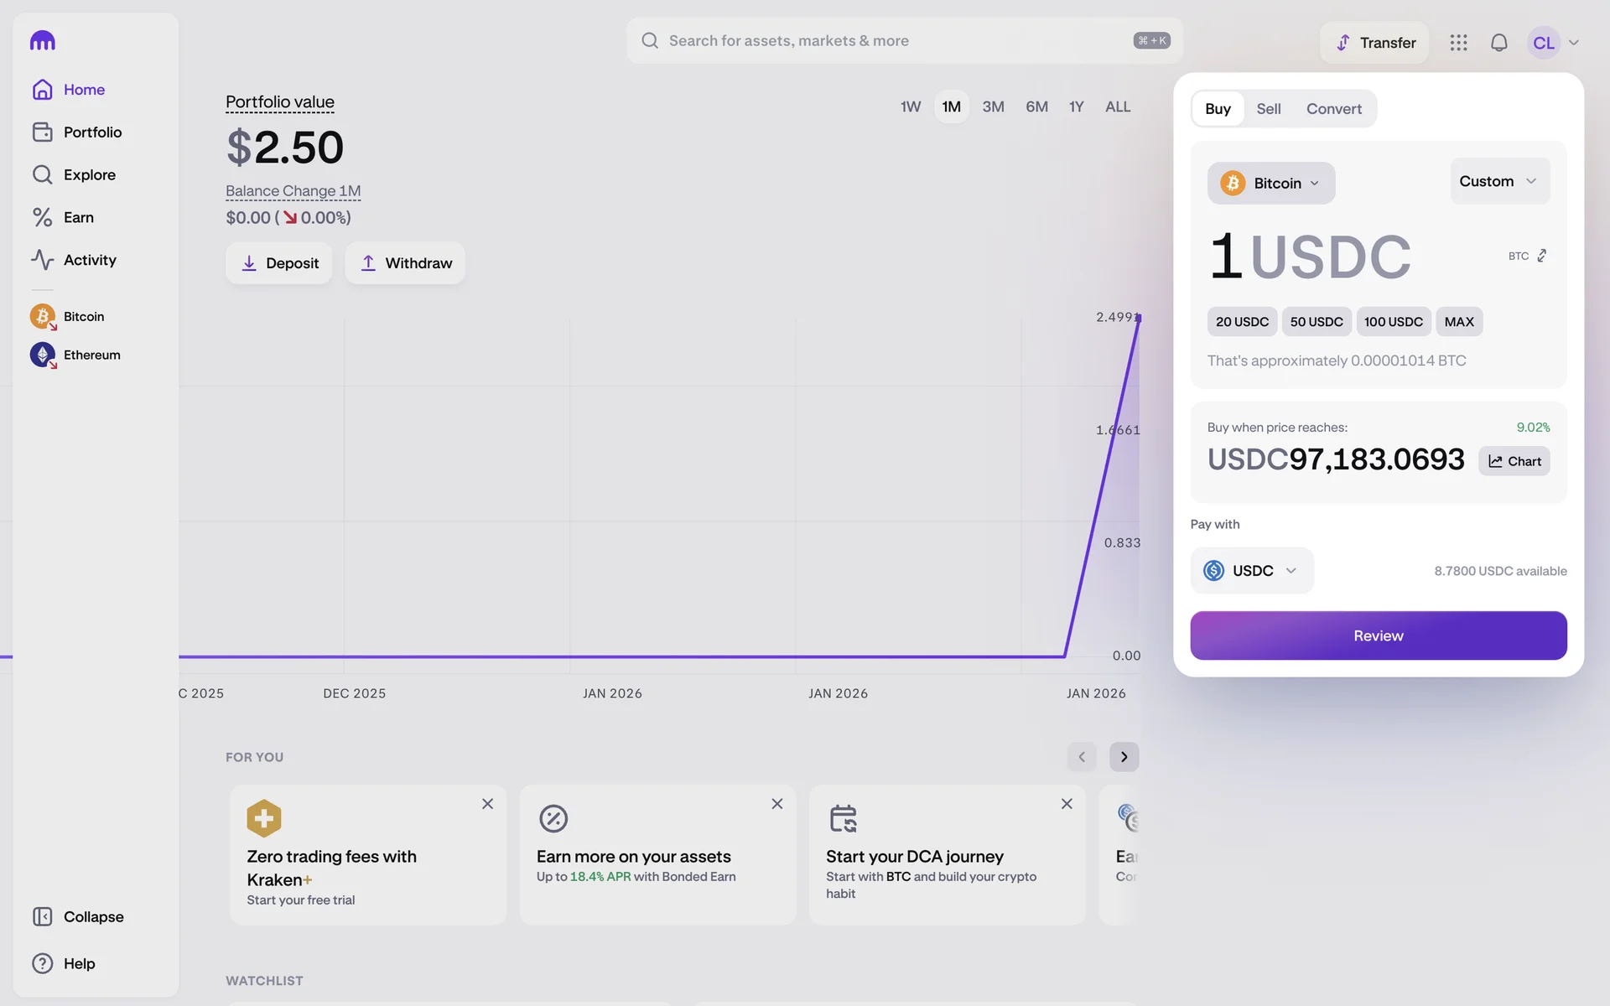Image resolution: width=1610 pixels, height=1006 pixels.
Task: Click the Kraken logo icon
Action: pos(42,40)
